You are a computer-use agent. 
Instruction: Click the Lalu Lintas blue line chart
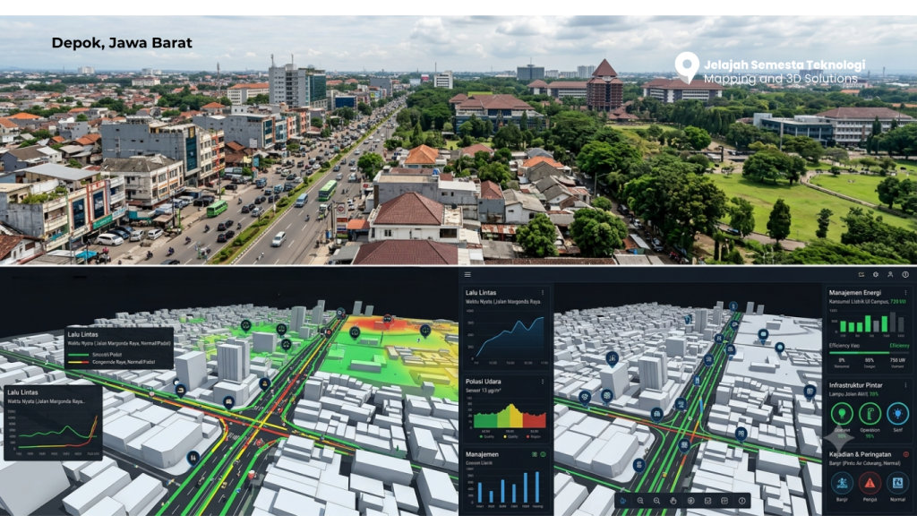(507, 337)
